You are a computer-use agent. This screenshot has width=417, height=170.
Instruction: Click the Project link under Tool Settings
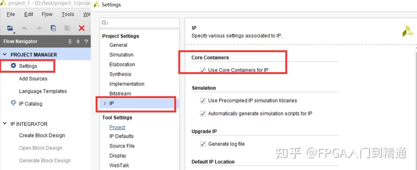pyautogui.click(x=117, y=127)
